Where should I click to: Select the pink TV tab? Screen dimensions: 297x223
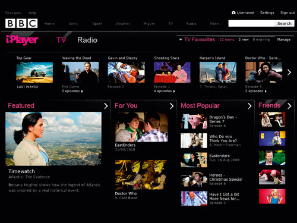click(x=61, y=40)
